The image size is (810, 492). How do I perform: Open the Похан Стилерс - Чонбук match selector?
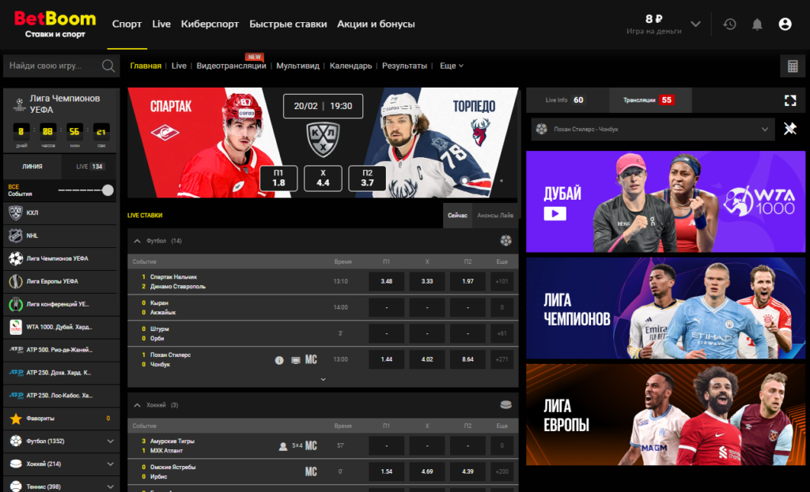tap(653, 129)
